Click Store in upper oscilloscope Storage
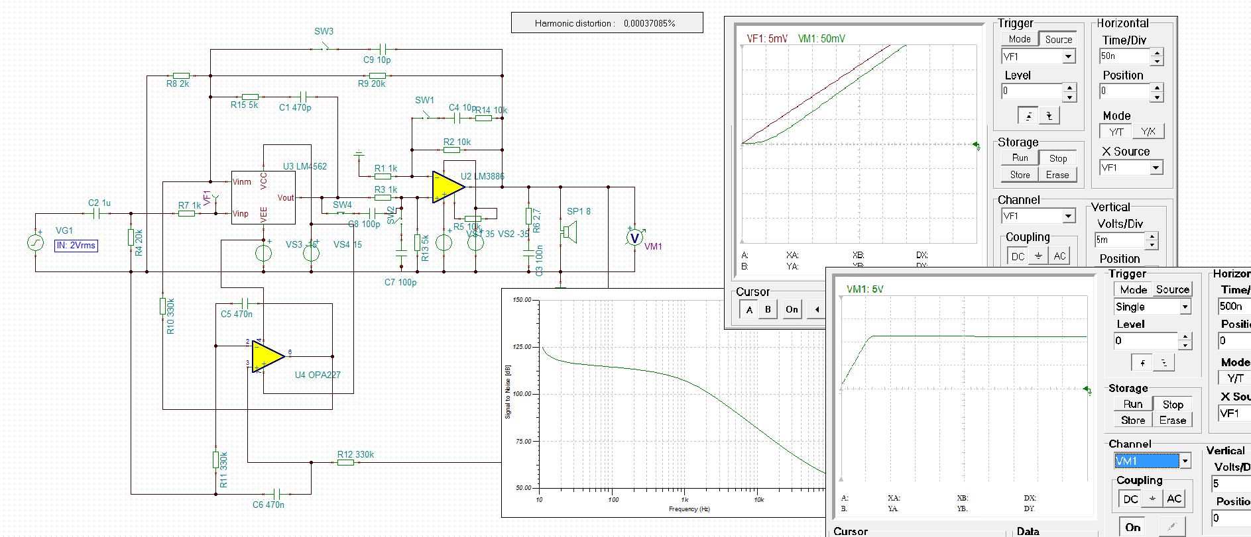Viewport: 1251px width, 537px height. point(1020,175)
